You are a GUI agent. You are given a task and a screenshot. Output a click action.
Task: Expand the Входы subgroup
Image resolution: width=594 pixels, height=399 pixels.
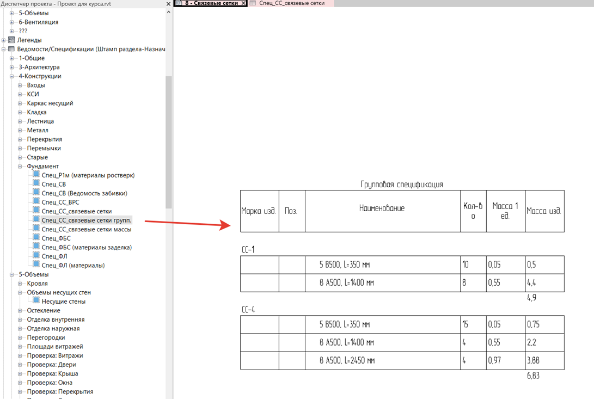click(20, 85)
